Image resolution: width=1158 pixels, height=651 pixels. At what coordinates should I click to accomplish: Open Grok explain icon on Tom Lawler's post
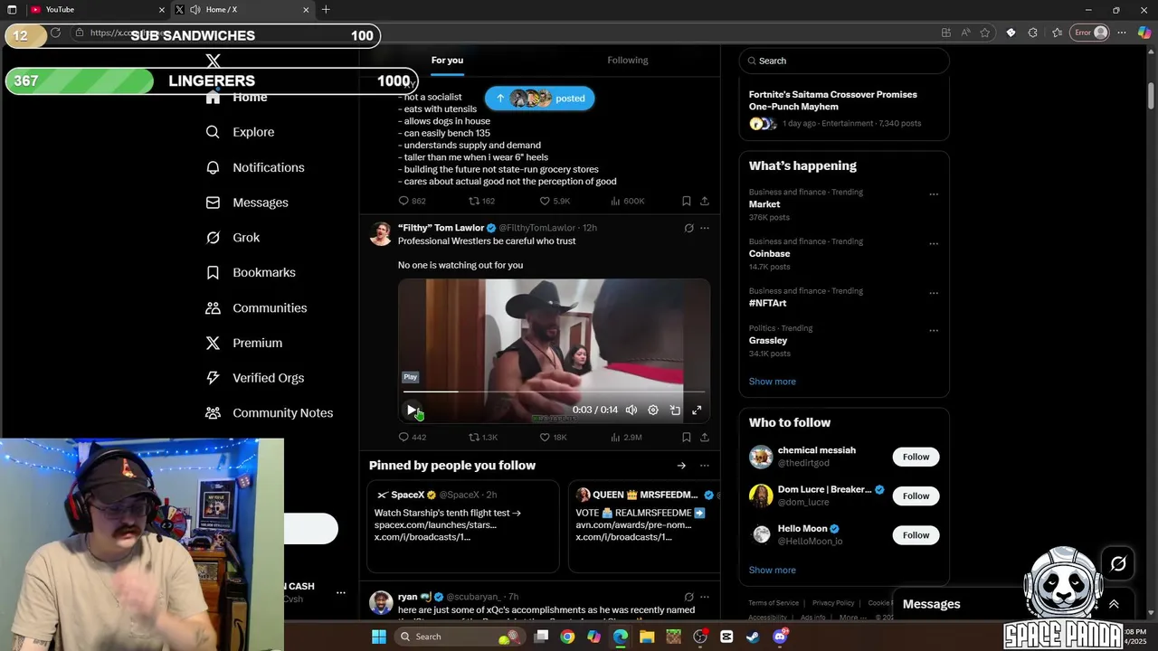[688, 228]
